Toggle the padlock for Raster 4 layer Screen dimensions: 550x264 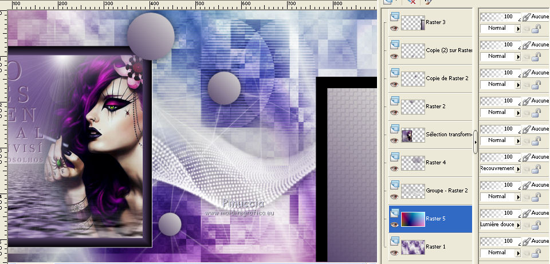pos(536,170)
